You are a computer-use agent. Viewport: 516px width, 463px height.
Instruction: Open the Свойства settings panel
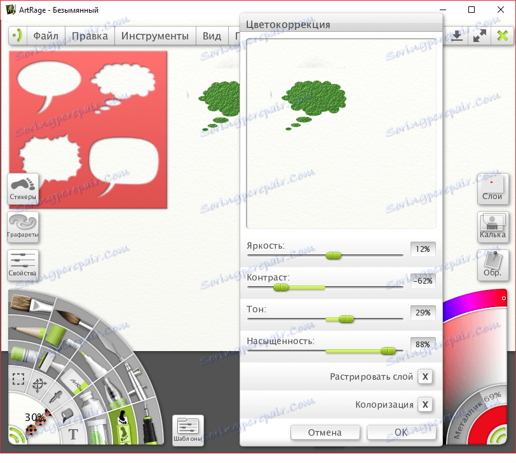[23, 265]
